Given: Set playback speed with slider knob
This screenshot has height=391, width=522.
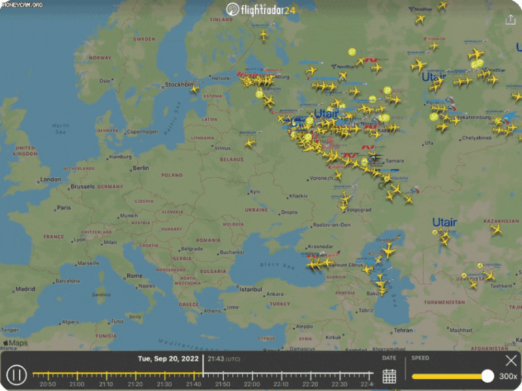Looking at the screenshot, I should pos(487,376).
